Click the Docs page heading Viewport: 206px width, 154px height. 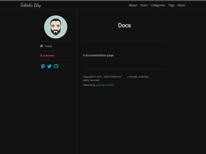click(124, 25)
